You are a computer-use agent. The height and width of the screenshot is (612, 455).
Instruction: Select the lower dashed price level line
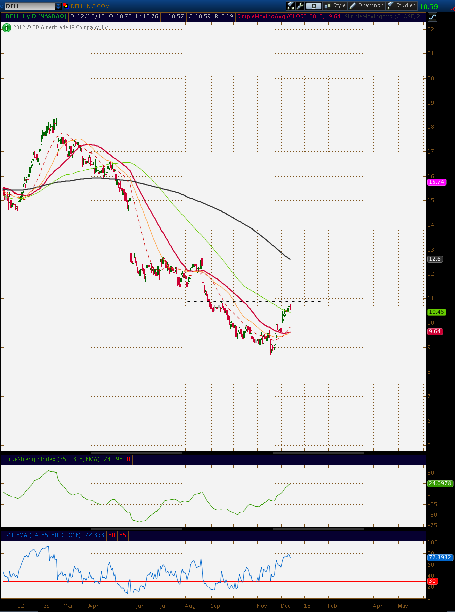254,301
